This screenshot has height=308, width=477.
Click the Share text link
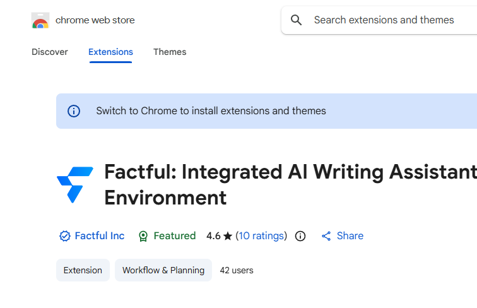tap(350, 236)
